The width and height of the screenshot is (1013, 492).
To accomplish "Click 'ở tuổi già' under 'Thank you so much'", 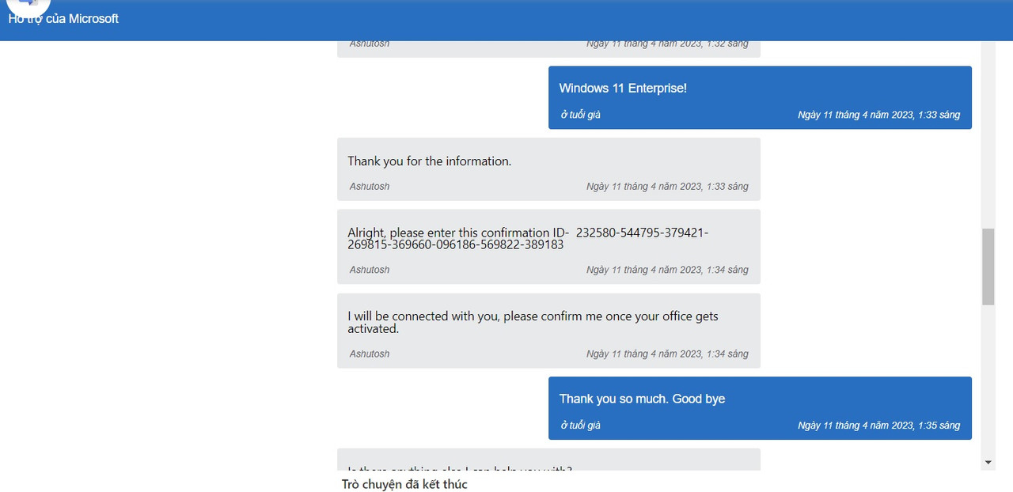I will click(581, 426).
